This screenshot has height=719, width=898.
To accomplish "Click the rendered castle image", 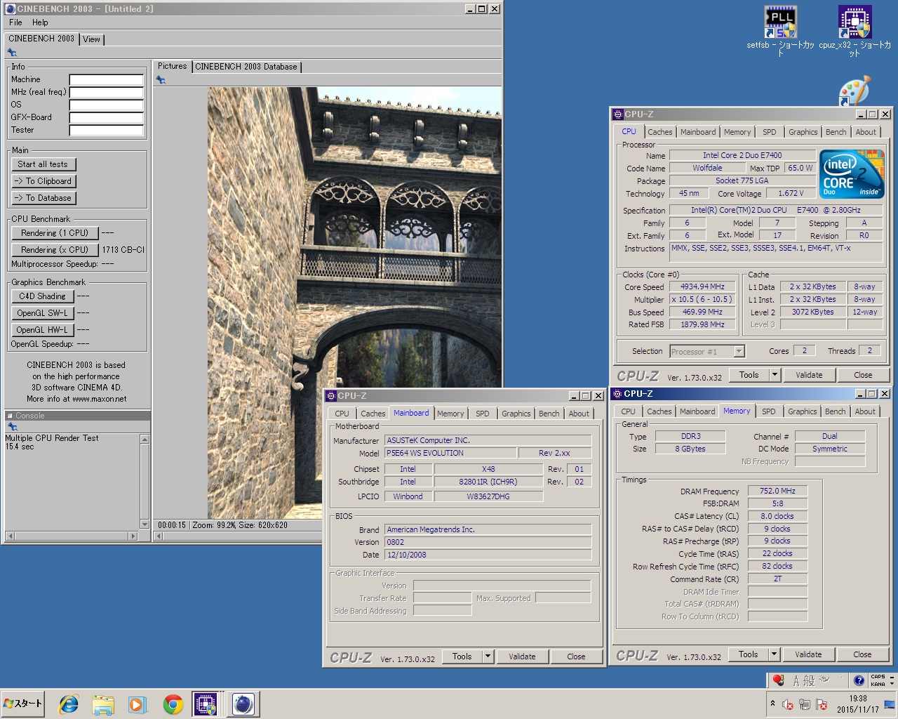I will point(354,302).
